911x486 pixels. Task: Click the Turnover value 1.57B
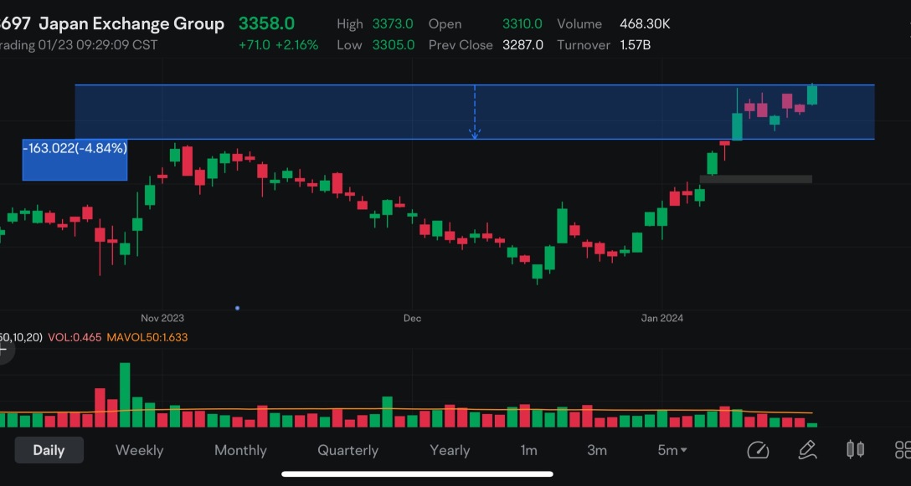tap(635, 45)
